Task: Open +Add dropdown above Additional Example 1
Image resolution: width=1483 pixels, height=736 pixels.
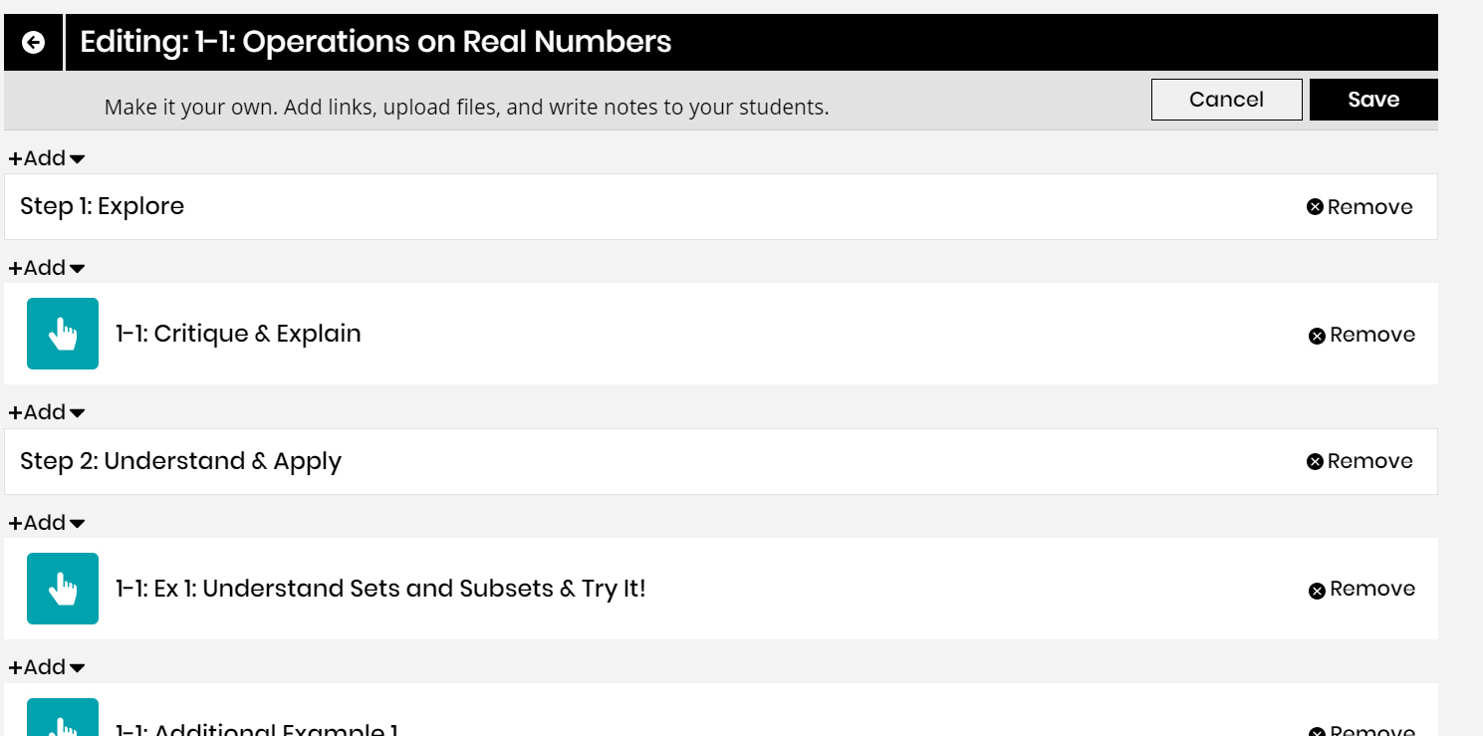Action: (x=47, y=667)
